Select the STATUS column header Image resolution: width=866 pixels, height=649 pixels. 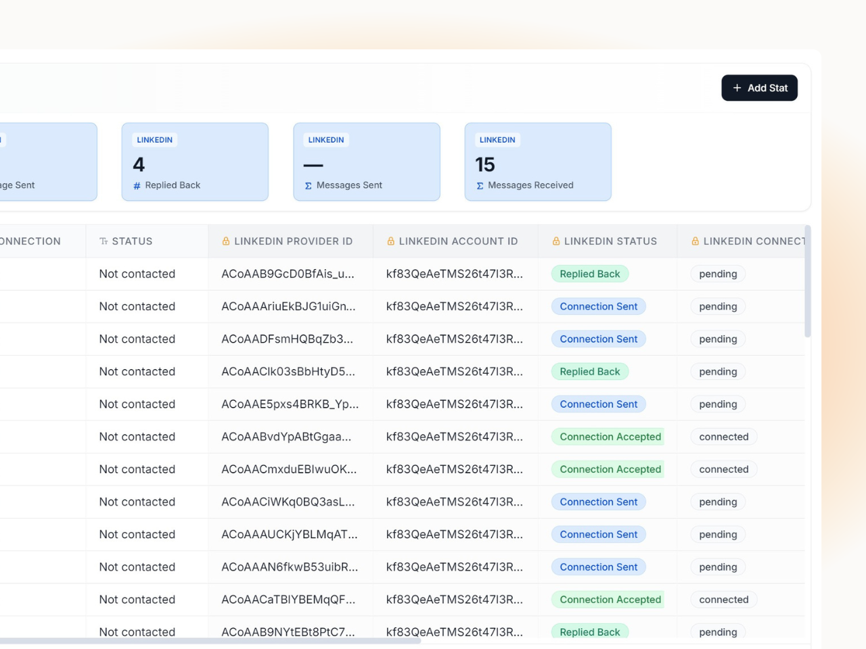(133, 241)
